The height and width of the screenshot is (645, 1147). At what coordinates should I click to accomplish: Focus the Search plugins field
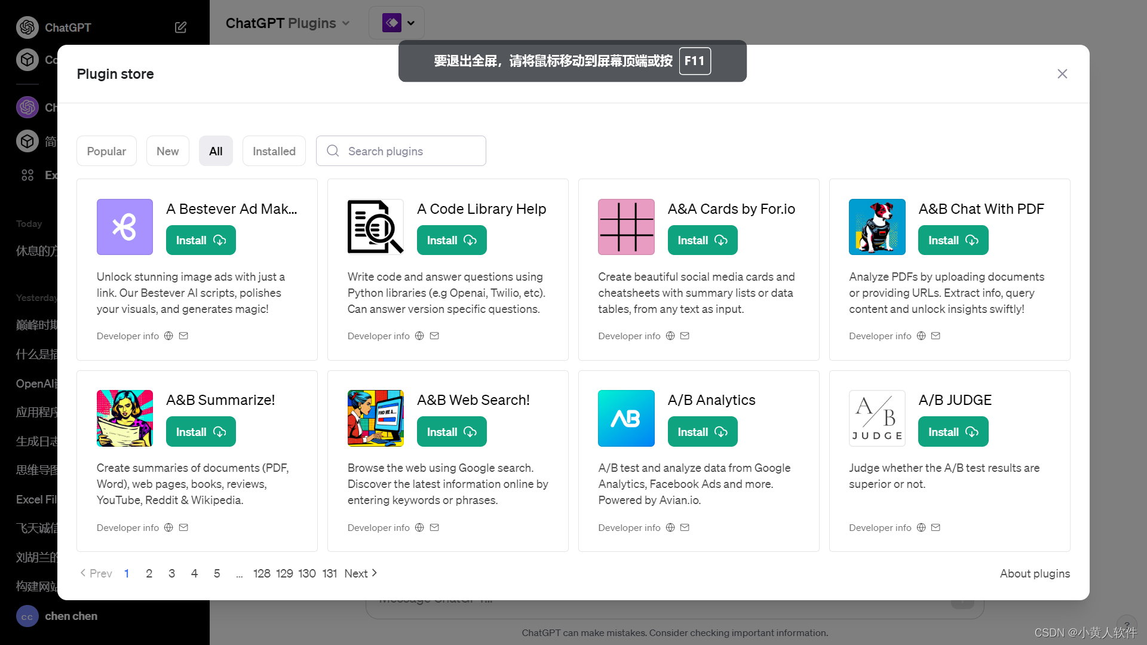(x=401, y=151)
